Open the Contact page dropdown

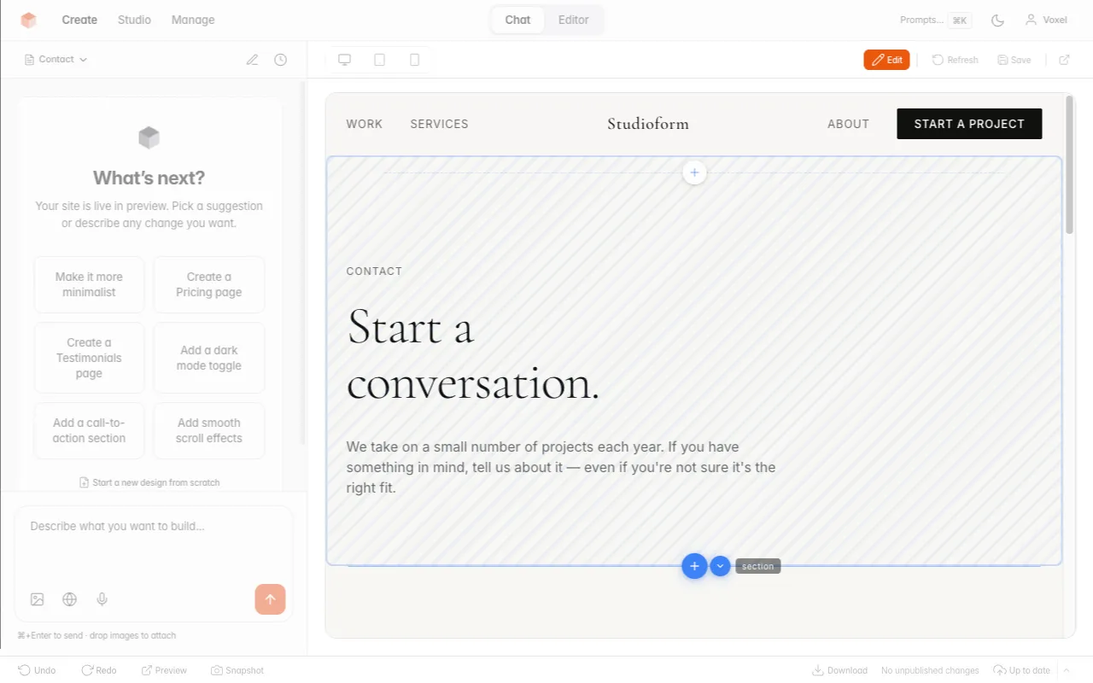pyautogui.click(x=56, y=59)
